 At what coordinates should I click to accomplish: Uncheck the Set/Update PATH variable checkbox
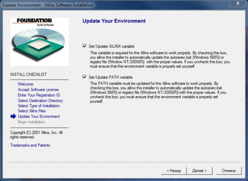point(85,77)
